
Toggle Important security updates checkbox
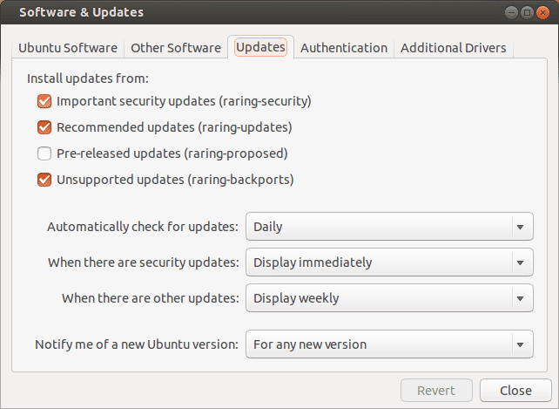[x=44, y=101]
